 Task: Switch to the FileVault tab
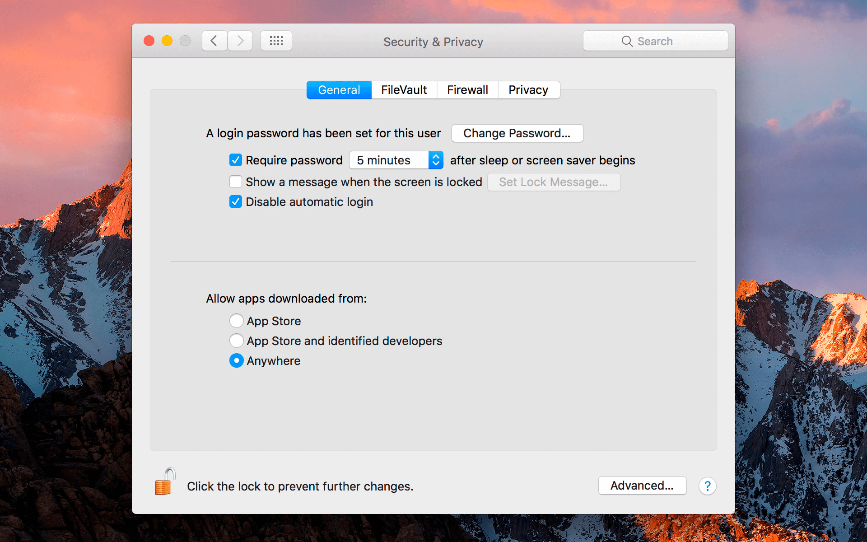403,89
